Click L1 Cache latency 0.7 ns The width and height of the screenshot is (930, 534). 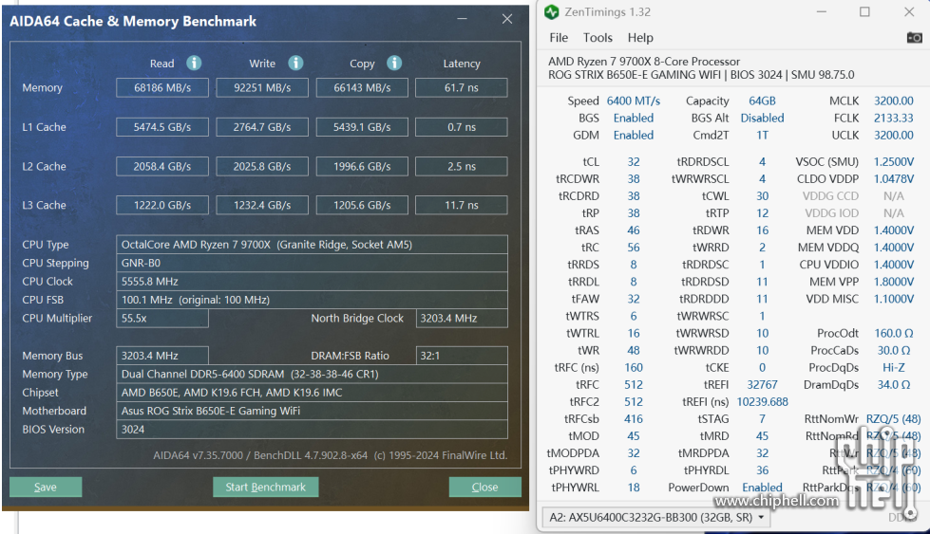(462, 127)
